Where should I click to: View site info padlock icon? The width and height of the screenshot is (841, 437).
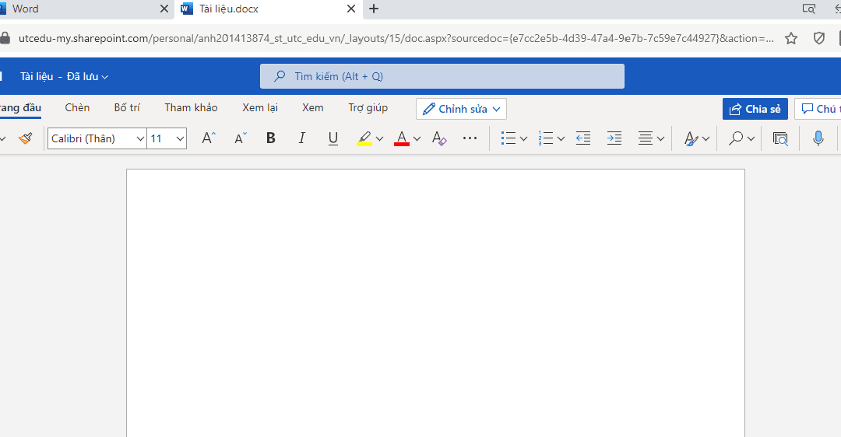(5, 38)
